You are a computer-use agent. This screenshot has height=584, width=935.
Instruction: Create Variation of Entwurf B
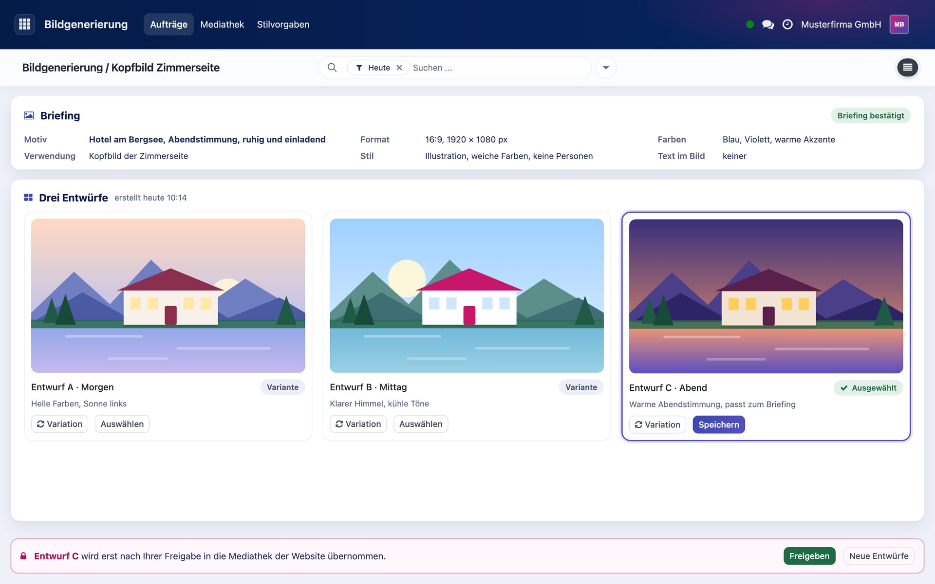click(x=358, y=424)
